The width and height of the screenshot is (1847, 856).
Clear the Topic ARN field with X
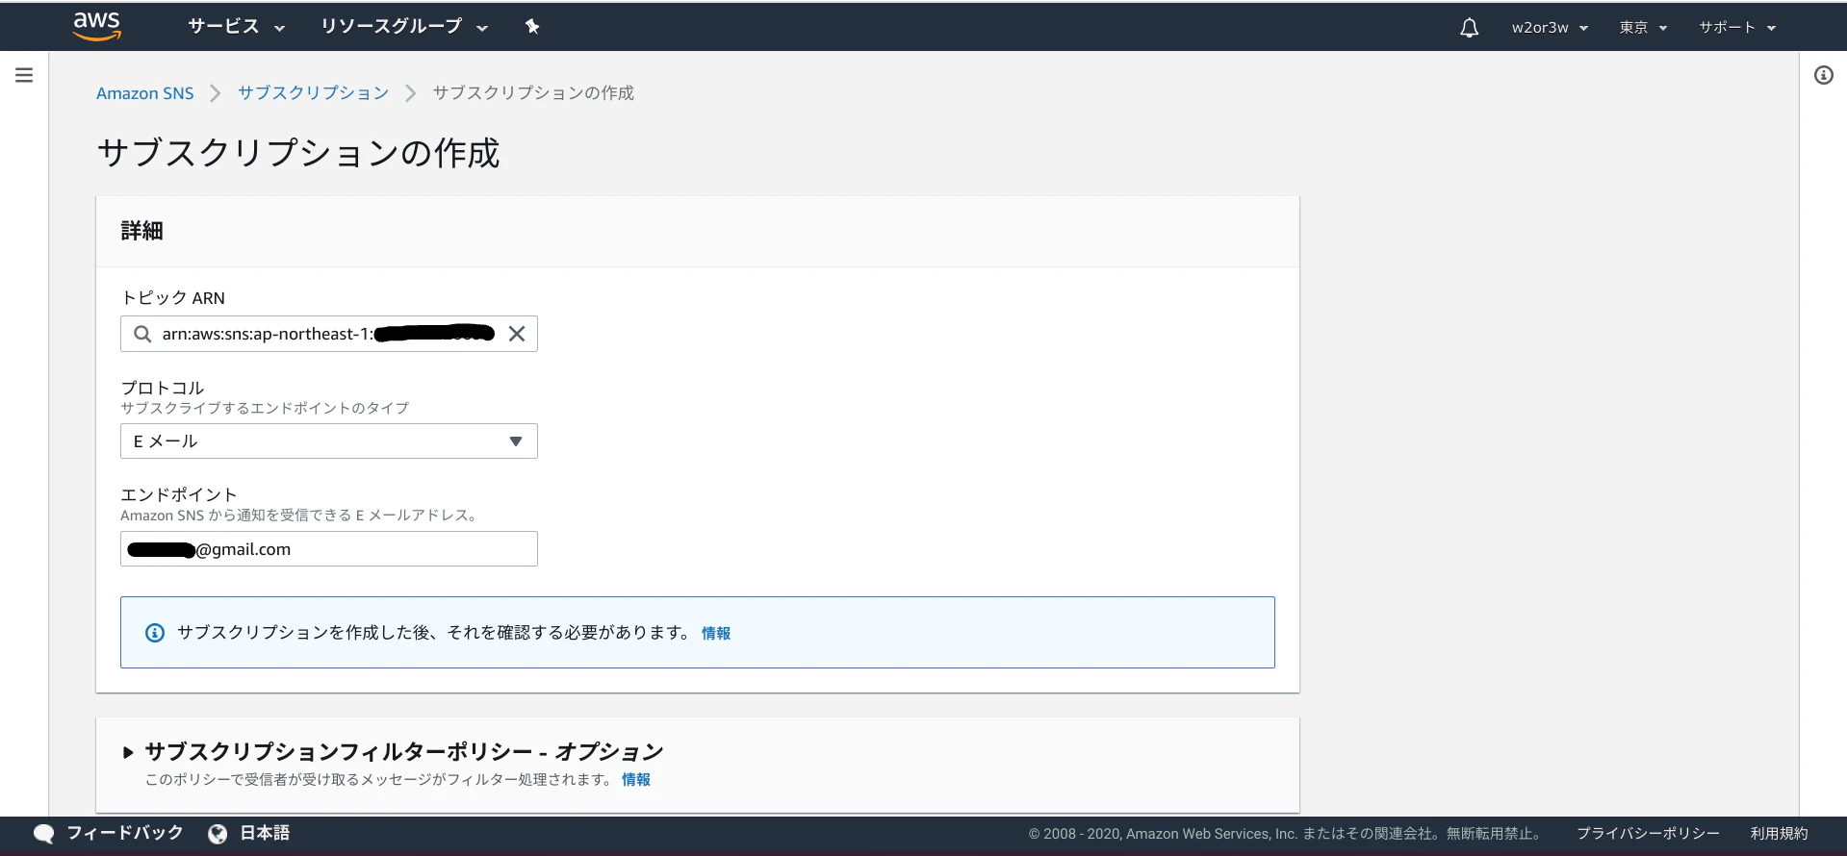point(517,334)
